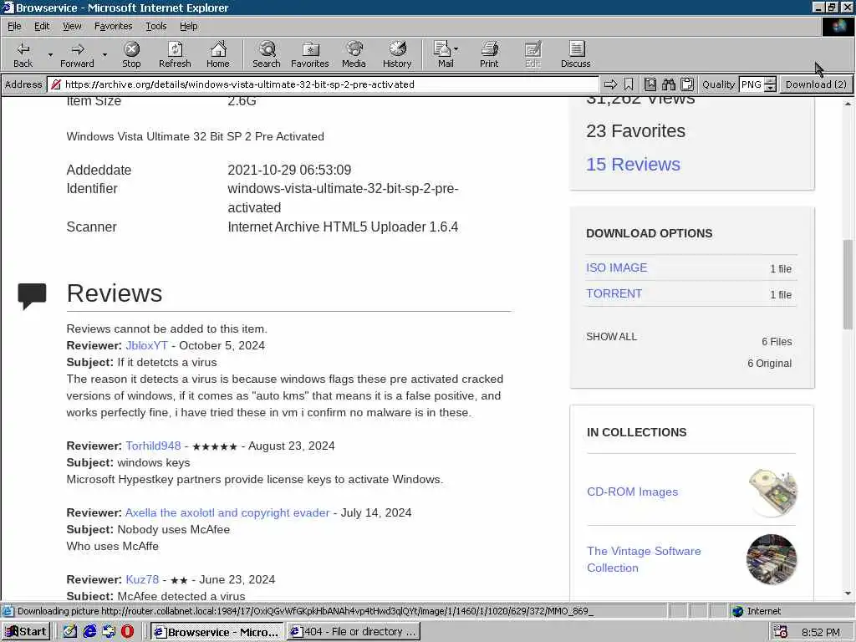Click the Quality PNG text field
Viewport: 856px width, 642px height.
pyautogui.click(x=752, y=84)
